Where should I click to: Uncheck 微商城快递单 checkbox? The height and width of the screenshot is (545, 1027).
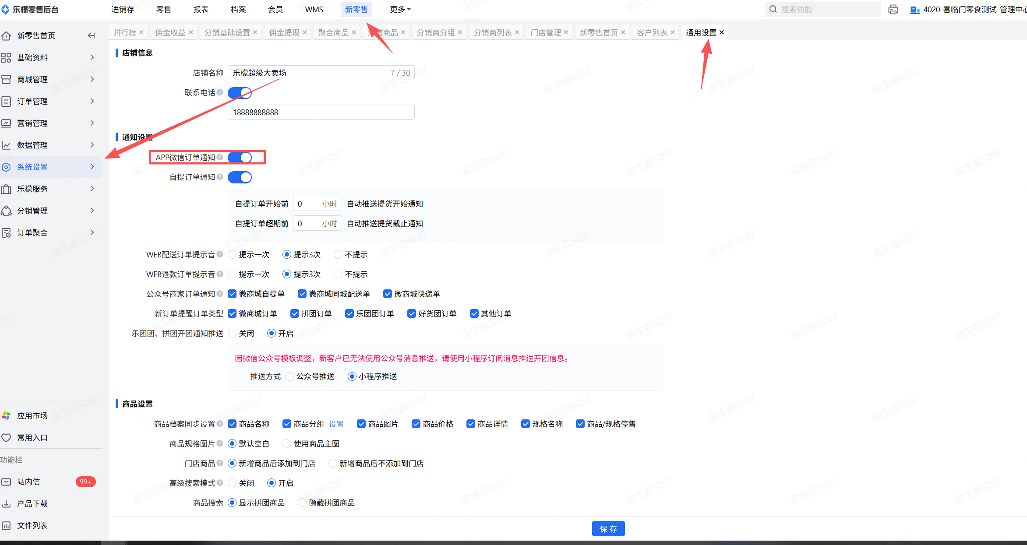(x=387, y=294)
